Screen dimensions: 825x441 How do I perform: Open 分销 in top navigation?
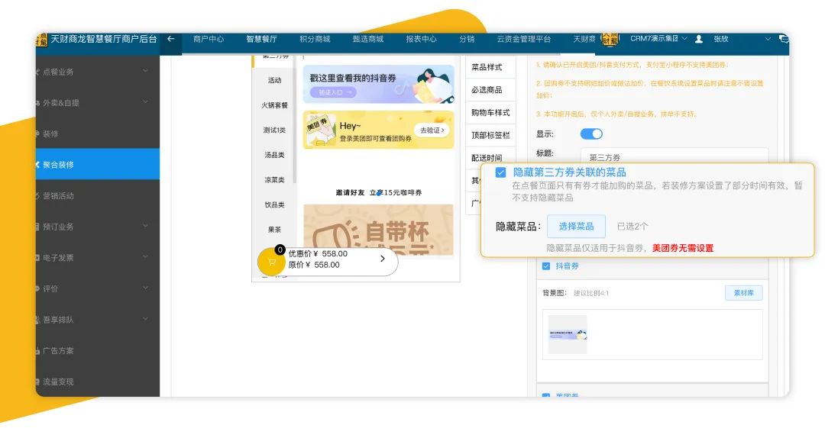467,39
